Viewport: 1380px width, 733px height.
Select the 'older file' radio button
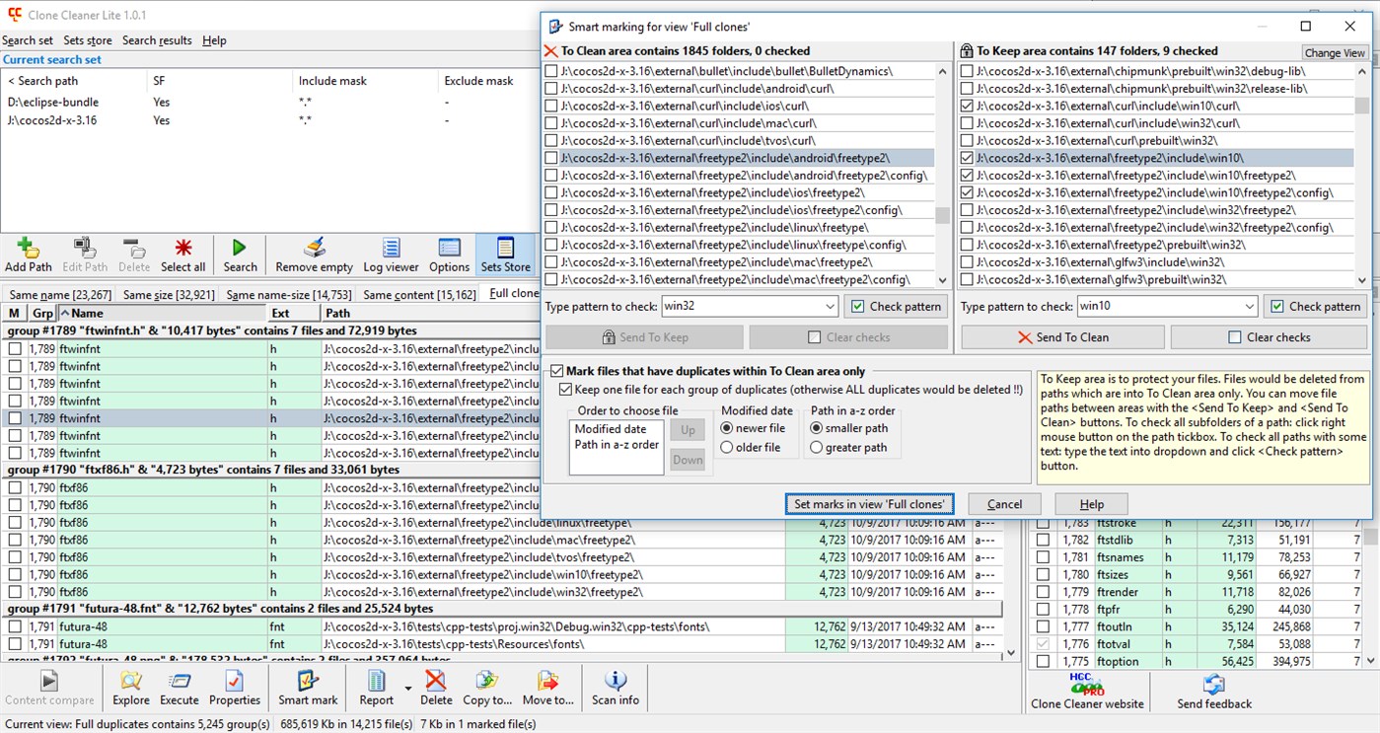[x=728, y=445]
